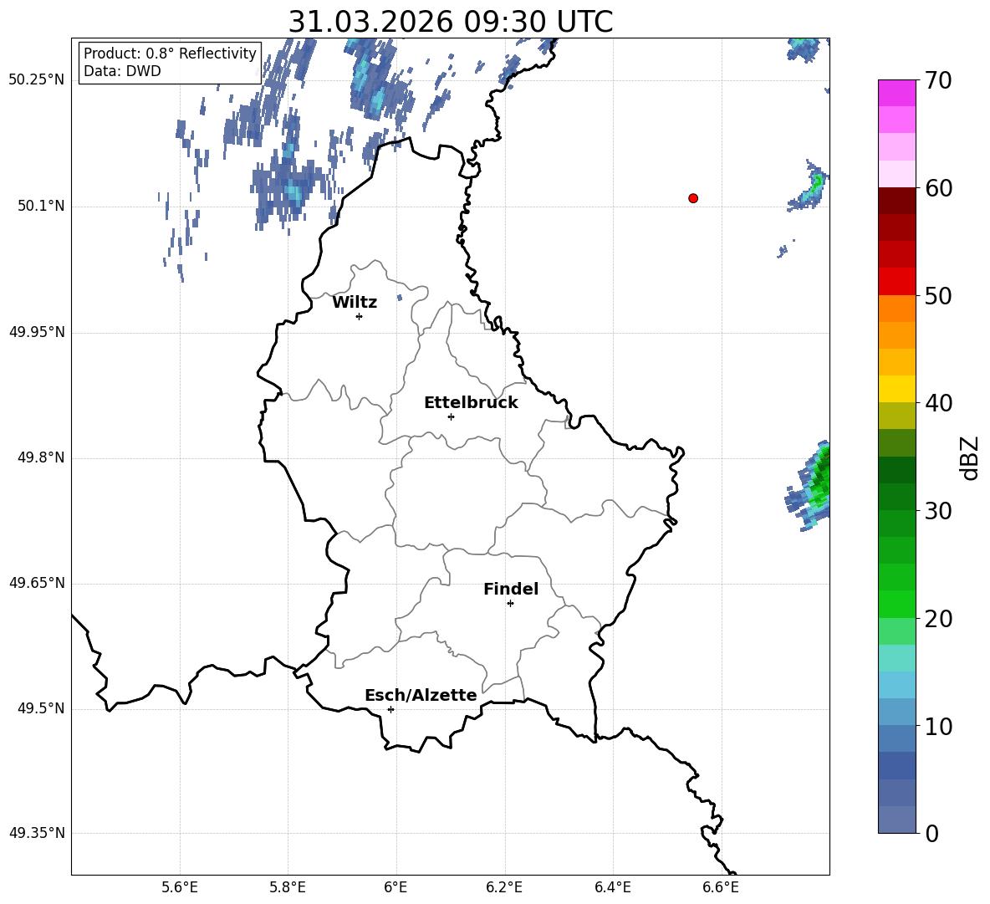
Task: Click the Esch/Alzette station cross marker
Action: click(x=390, y=709)
